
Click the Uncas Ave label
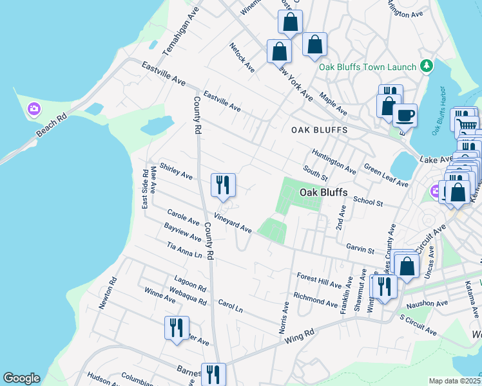pos(429,262)
